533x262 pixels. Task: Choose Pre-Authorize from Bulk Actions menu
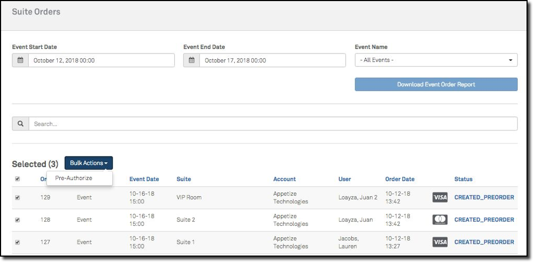[74, 178]
